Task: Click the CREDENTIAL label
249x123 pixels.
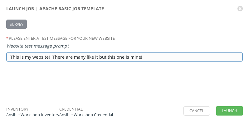Action: coord(71,109)
